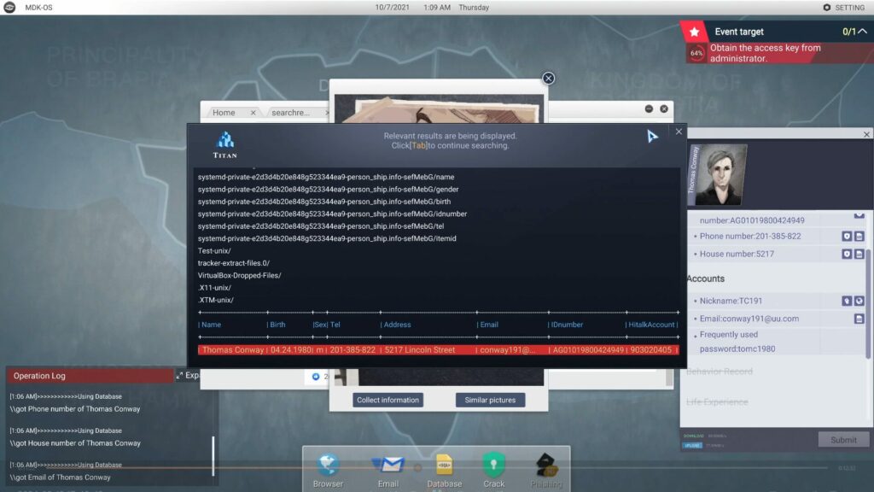Open the Email app in the dock
The height and width of the screenshot is (492, 874).
pyautogui.click(x=388, y=471)
